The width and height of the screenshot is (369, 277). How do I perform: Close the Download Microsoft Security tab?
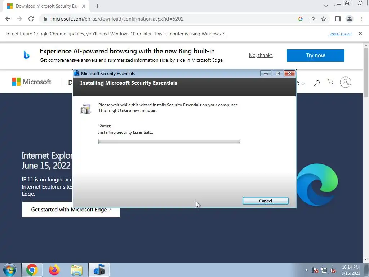(x=84, y=6)
